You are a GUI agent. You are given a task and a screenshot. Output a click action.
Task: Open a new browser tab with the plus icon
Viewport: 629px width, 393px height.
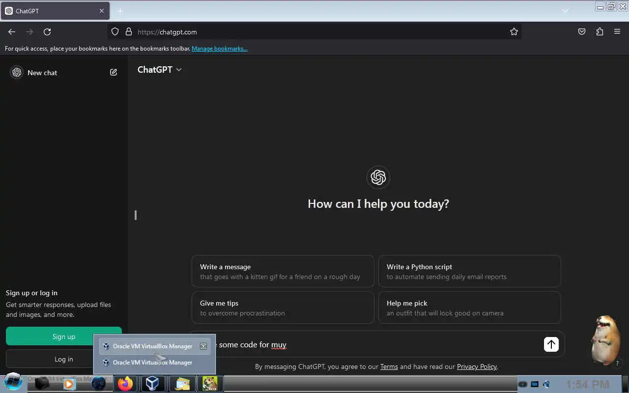[120, 11]
